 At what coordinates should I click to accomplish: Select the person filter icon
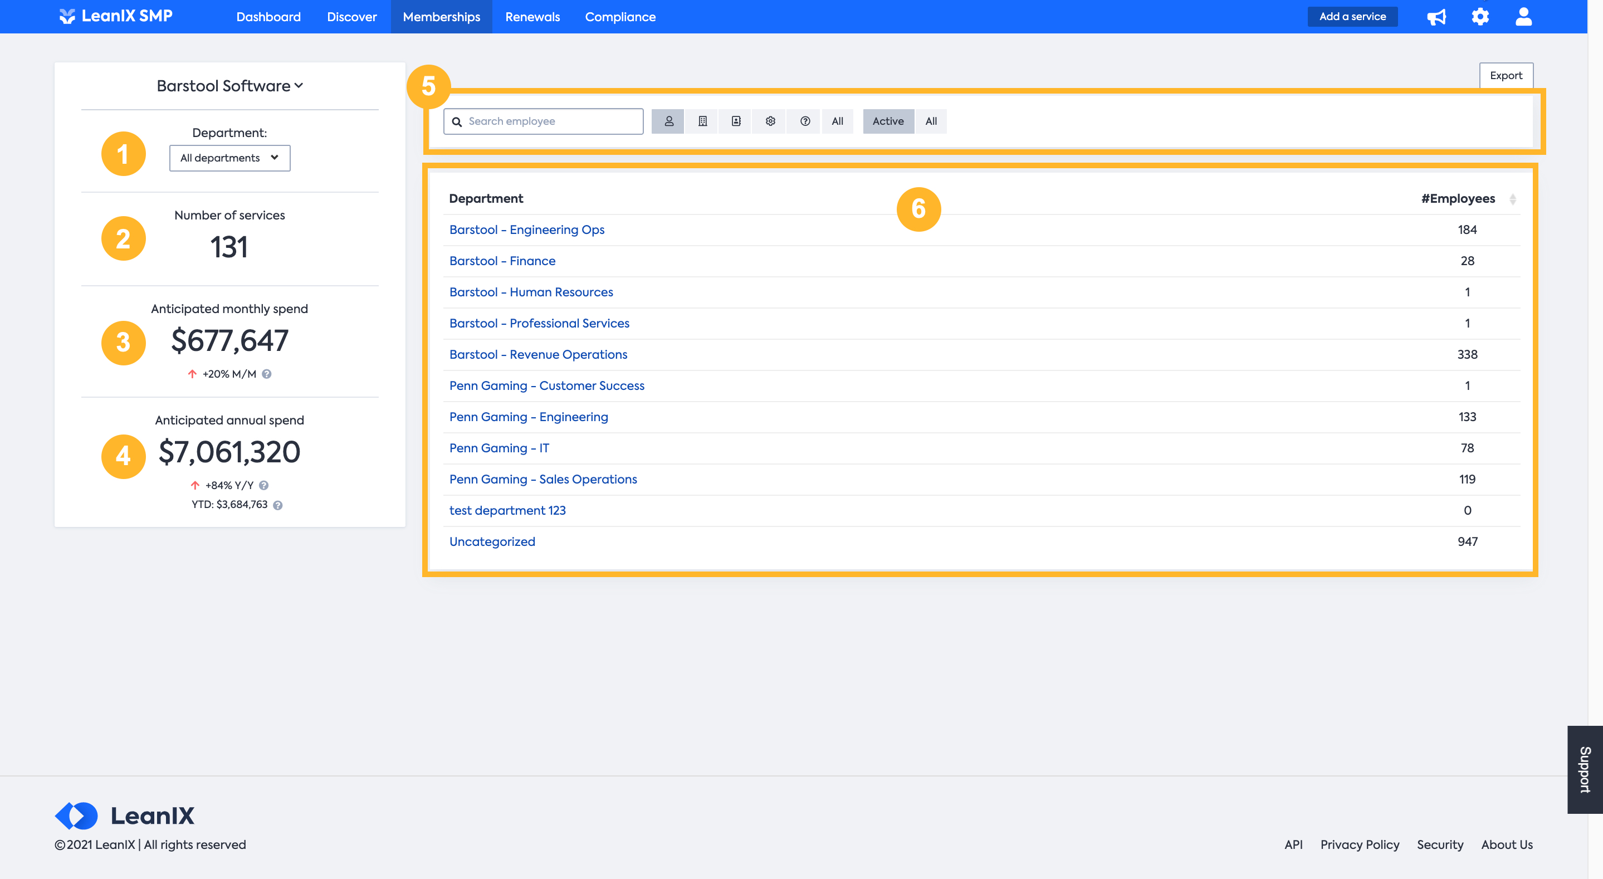(668, 121)
